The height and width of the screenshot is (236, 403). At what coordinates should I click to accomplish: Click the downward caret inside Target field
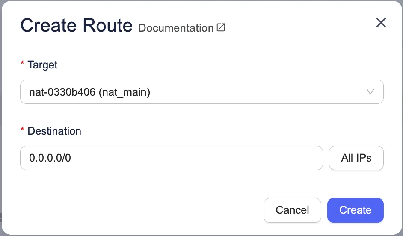(370, 92)
